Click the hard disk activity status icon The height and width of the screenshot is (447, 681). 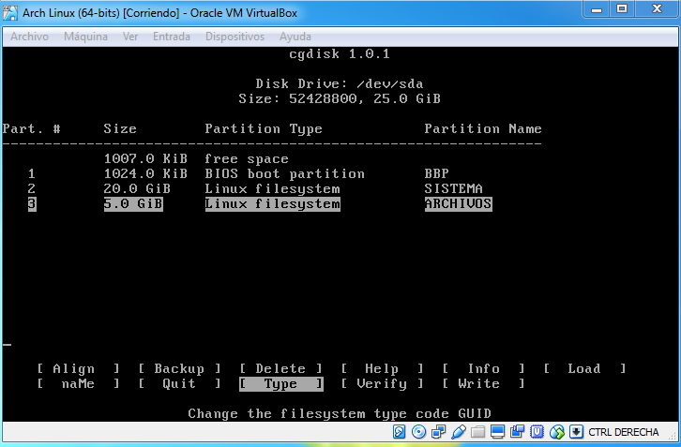399,432
